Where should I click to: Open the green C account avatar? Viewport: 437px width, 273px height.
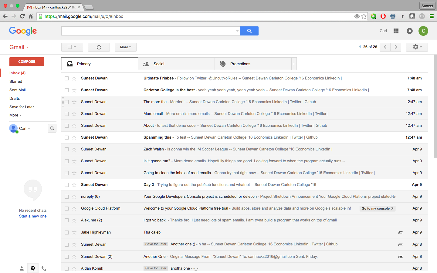pos(423,31)
